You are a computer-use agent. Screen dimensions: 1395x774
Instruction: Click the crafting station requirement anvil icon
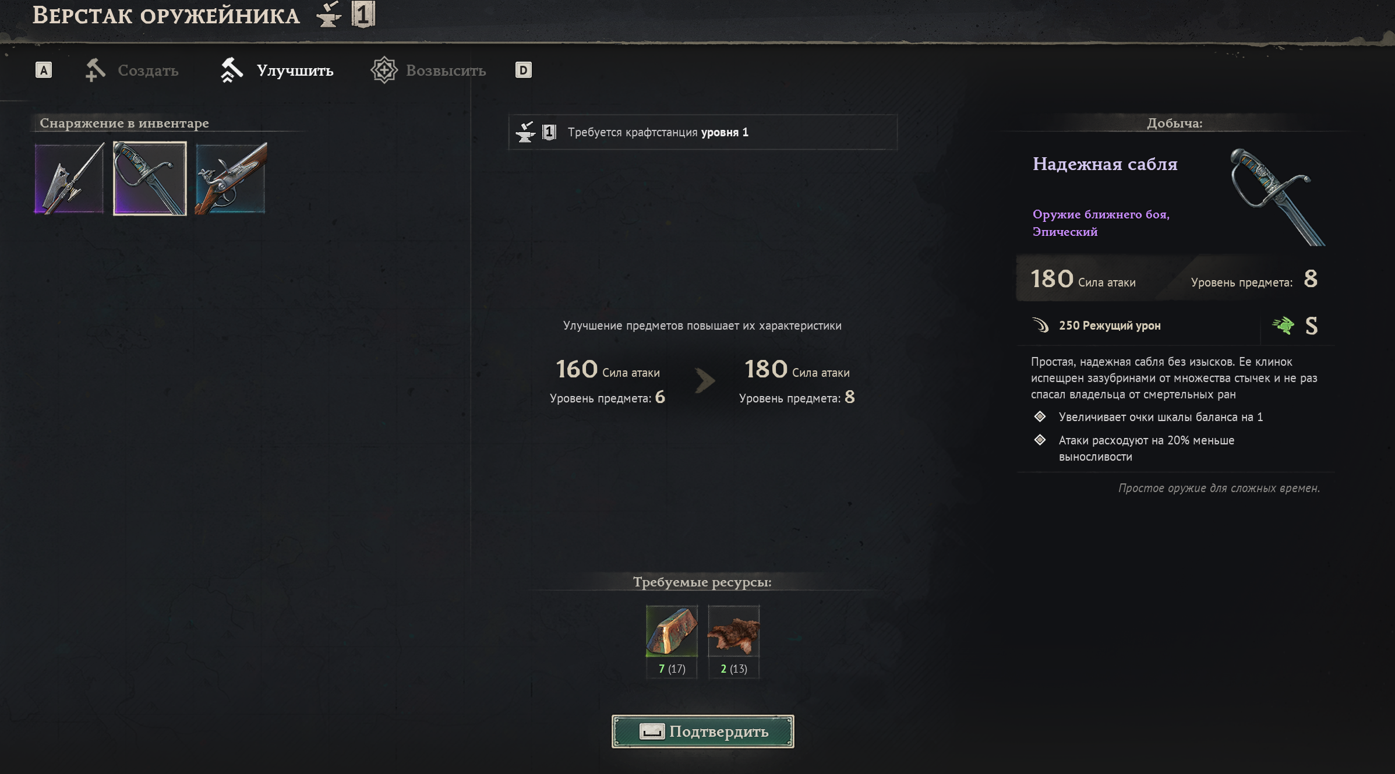525,132
